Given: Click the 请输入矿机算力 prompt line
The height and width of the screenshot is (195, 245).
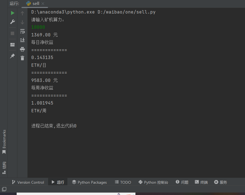Looking at the screenshot, I should [x=48, y=20].
